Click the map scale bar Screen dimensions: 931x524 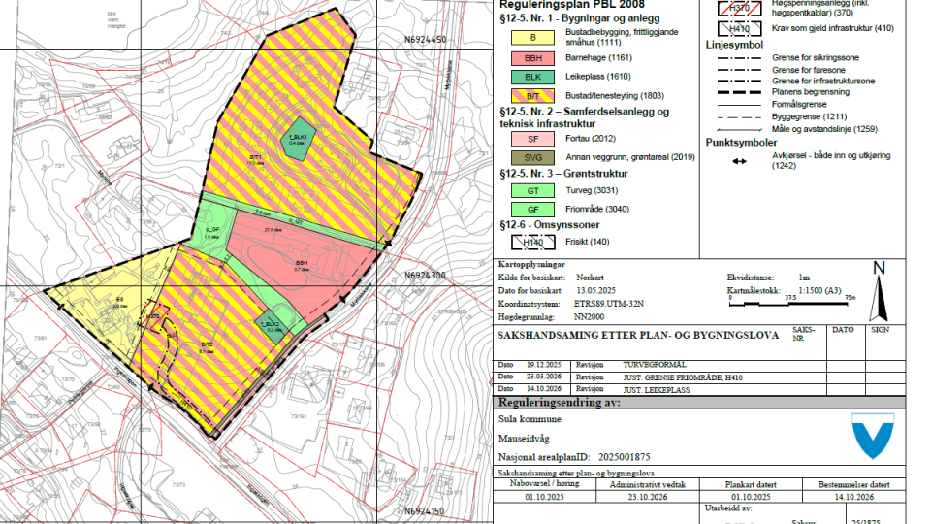pos(789,304)
